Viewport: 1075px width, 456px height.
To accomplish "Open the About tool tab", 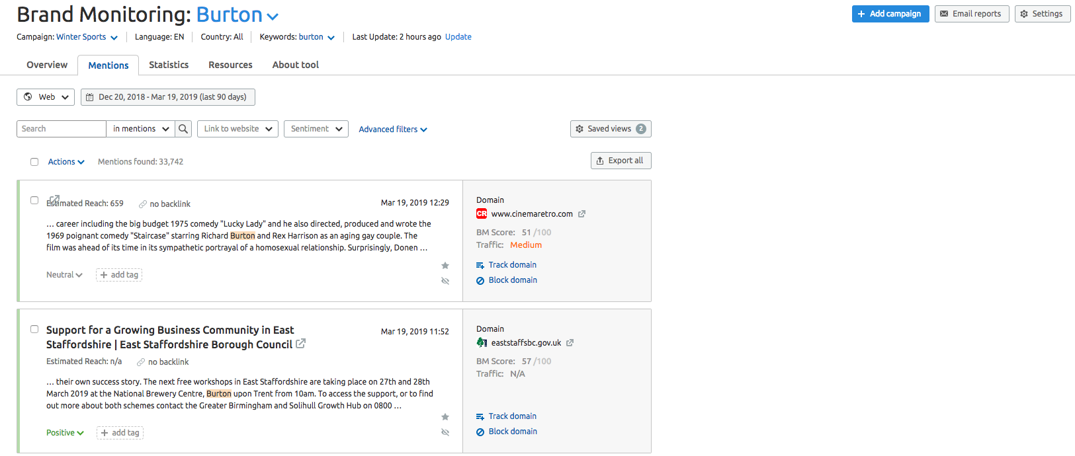I will 296,65.
